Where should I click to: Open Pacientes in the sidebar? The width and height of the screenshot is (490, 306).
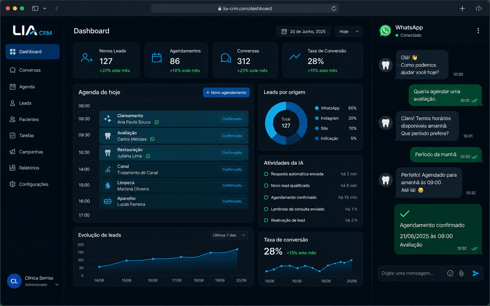pyautogui.click(x=32, y=119)
